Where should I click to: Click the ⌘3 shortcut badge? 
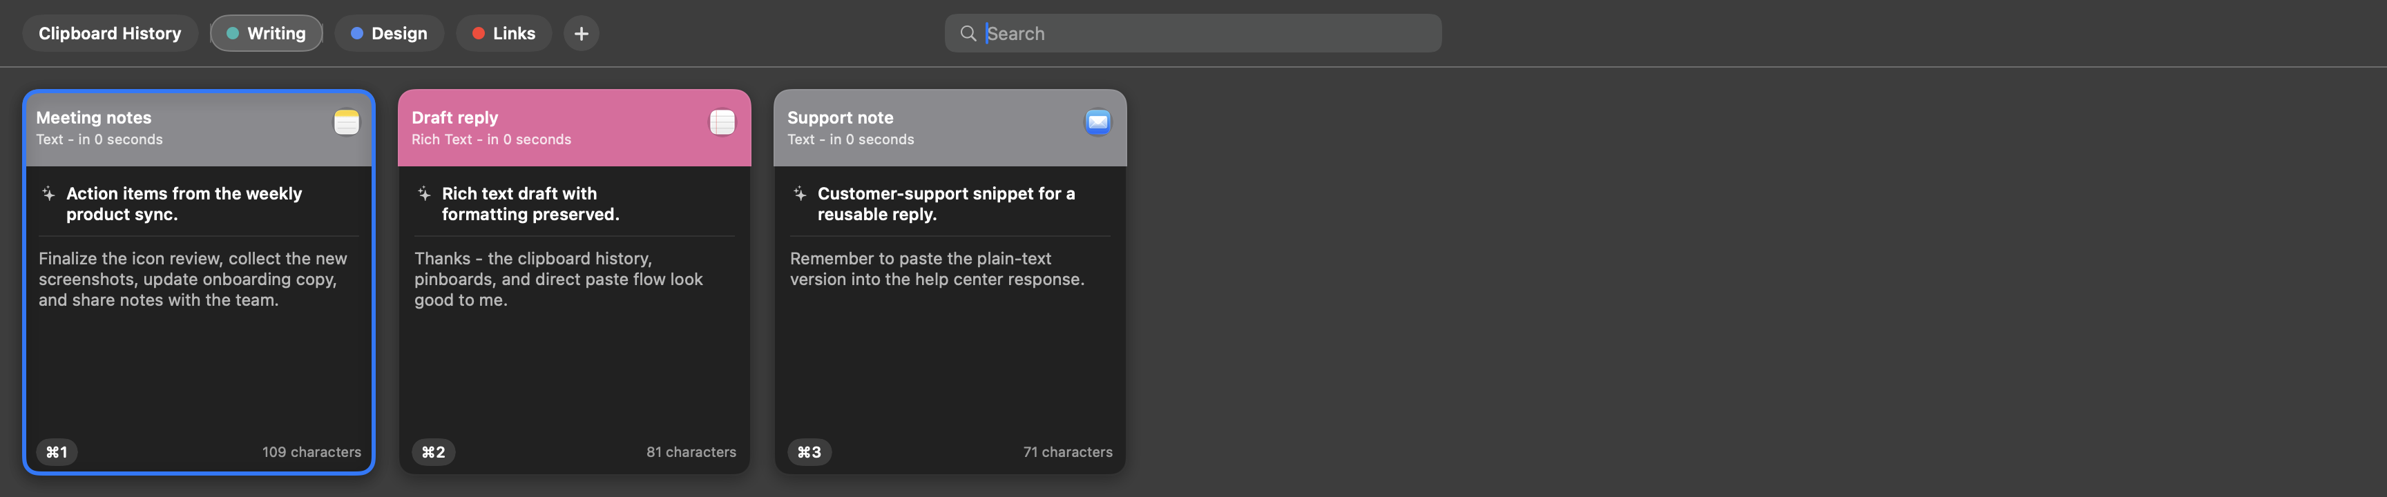click(x=809, y=451)
